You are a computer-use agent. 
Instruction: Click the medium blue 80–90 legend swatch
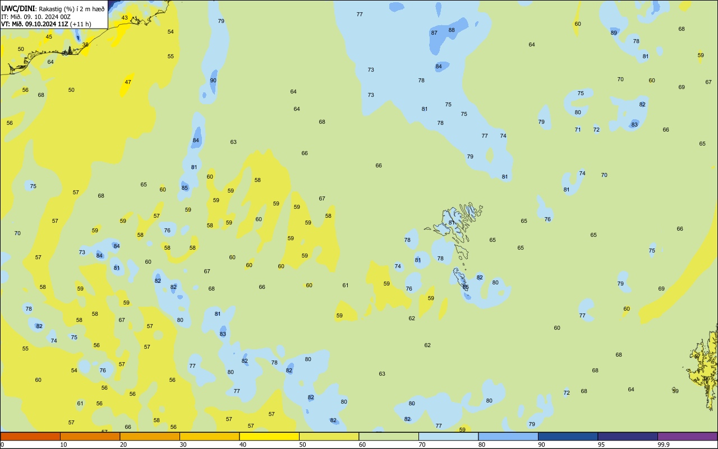(508, 436)
